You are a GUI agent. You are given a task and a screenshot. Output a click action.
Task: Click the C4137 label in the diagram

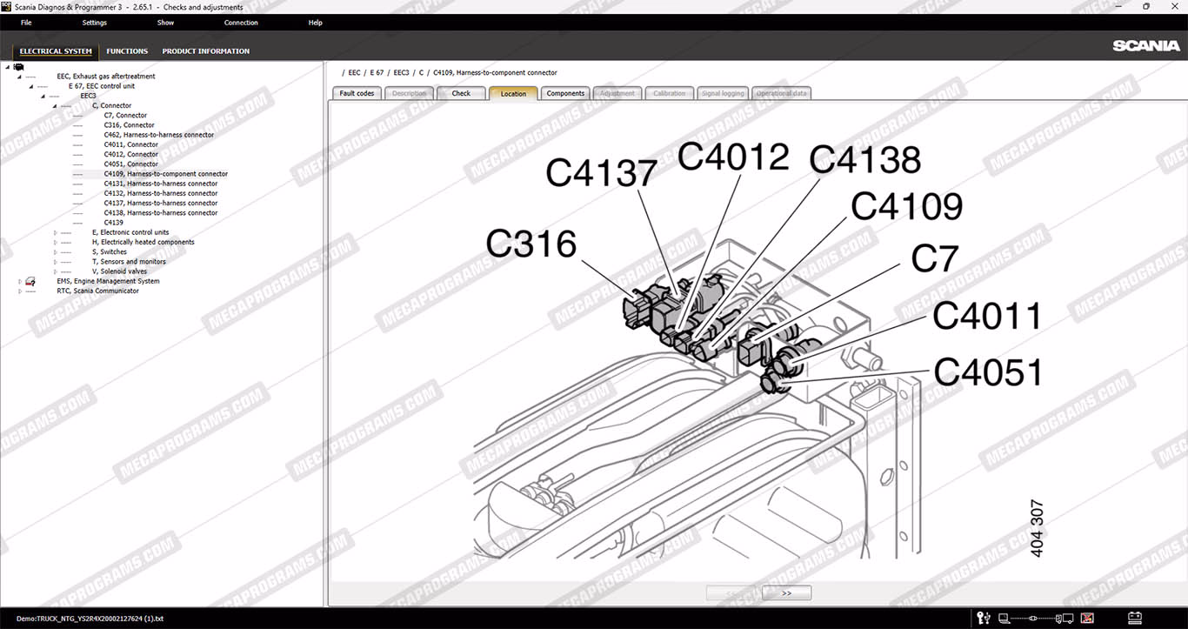pos(601,173)
